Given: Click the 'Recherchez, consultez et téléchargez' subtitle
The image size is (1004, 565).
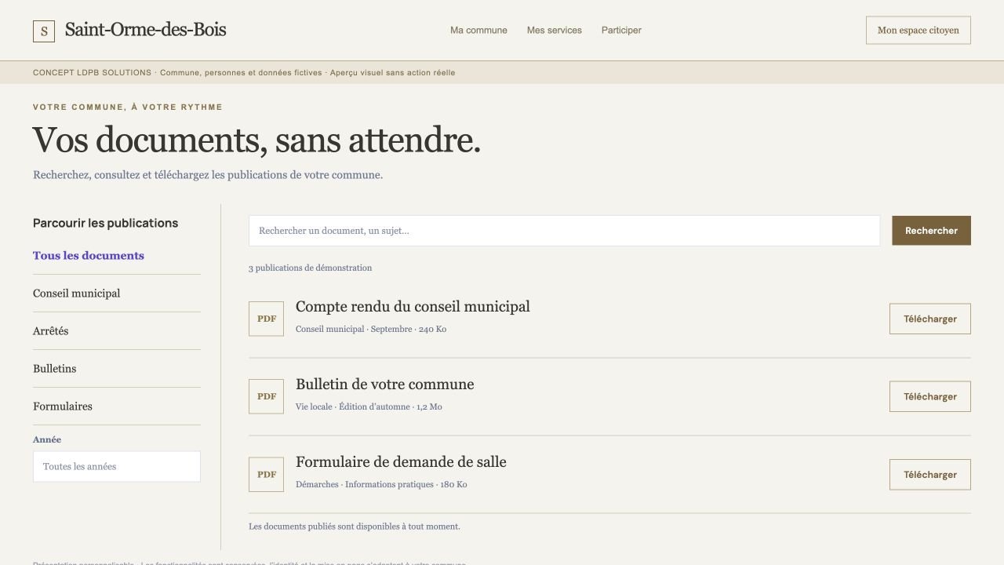Looking at the screenshot, I should (x=208, y=175).
